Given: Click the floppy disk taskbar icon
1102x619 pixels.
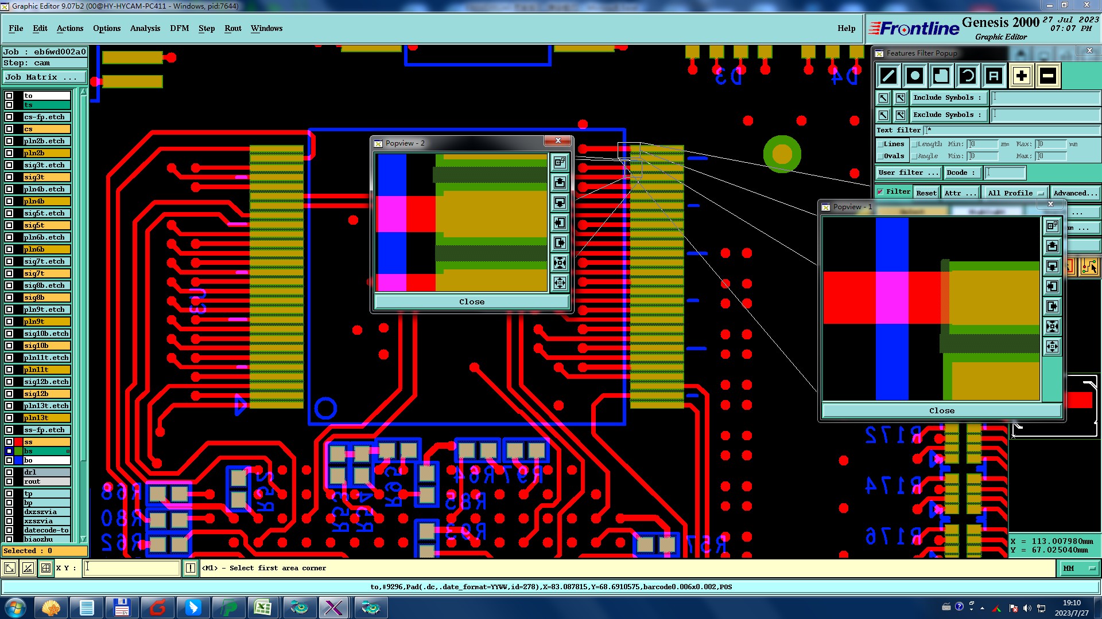Looking at the screenshot, I should coord(122,608).
